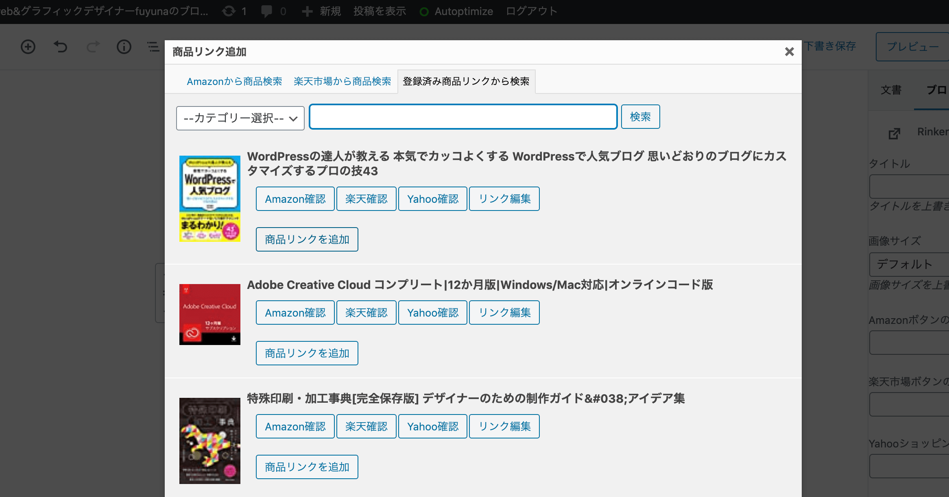The width and height of the screenshot is (949, 497).
Task: Focus the product search text field
Action: tap(463, 117)
